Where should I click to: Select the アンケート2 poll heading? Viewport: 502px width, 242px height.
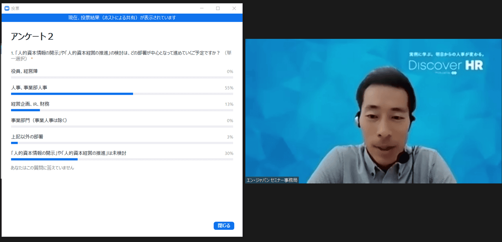tap(32, 37)
